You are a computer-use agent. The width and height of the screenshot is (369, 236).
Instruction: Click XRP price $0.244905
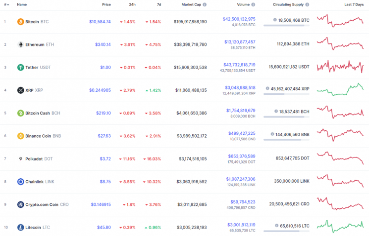[100, 90]
